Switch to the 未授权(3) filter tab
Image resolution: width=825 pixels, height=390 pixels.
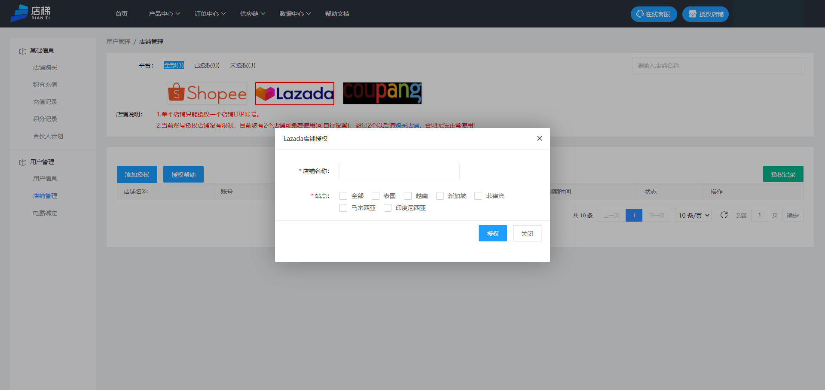coord(242,65)
